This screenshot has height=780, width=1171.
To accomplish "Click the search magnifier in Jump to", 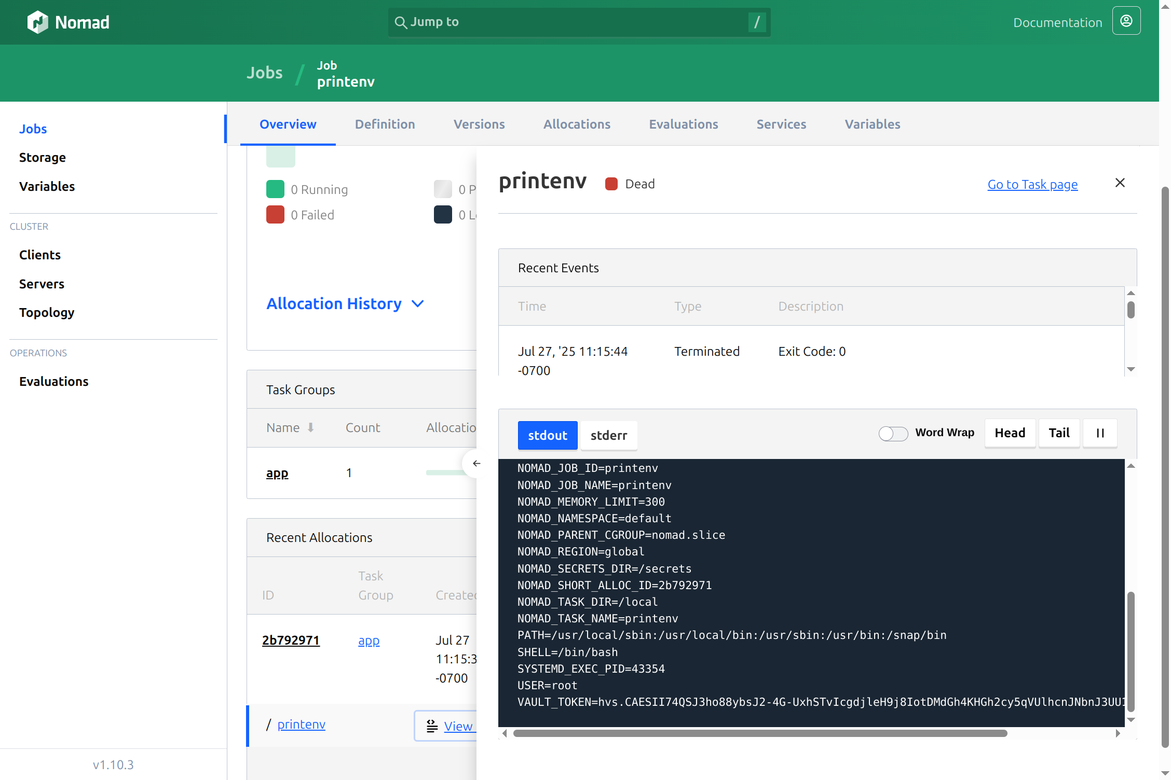I will coord(400,22).
